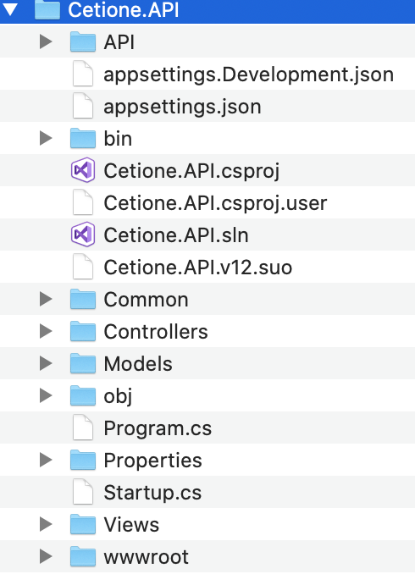Select the obj folder row
This screenshot has width=415, height=574.
click(207, 395)
